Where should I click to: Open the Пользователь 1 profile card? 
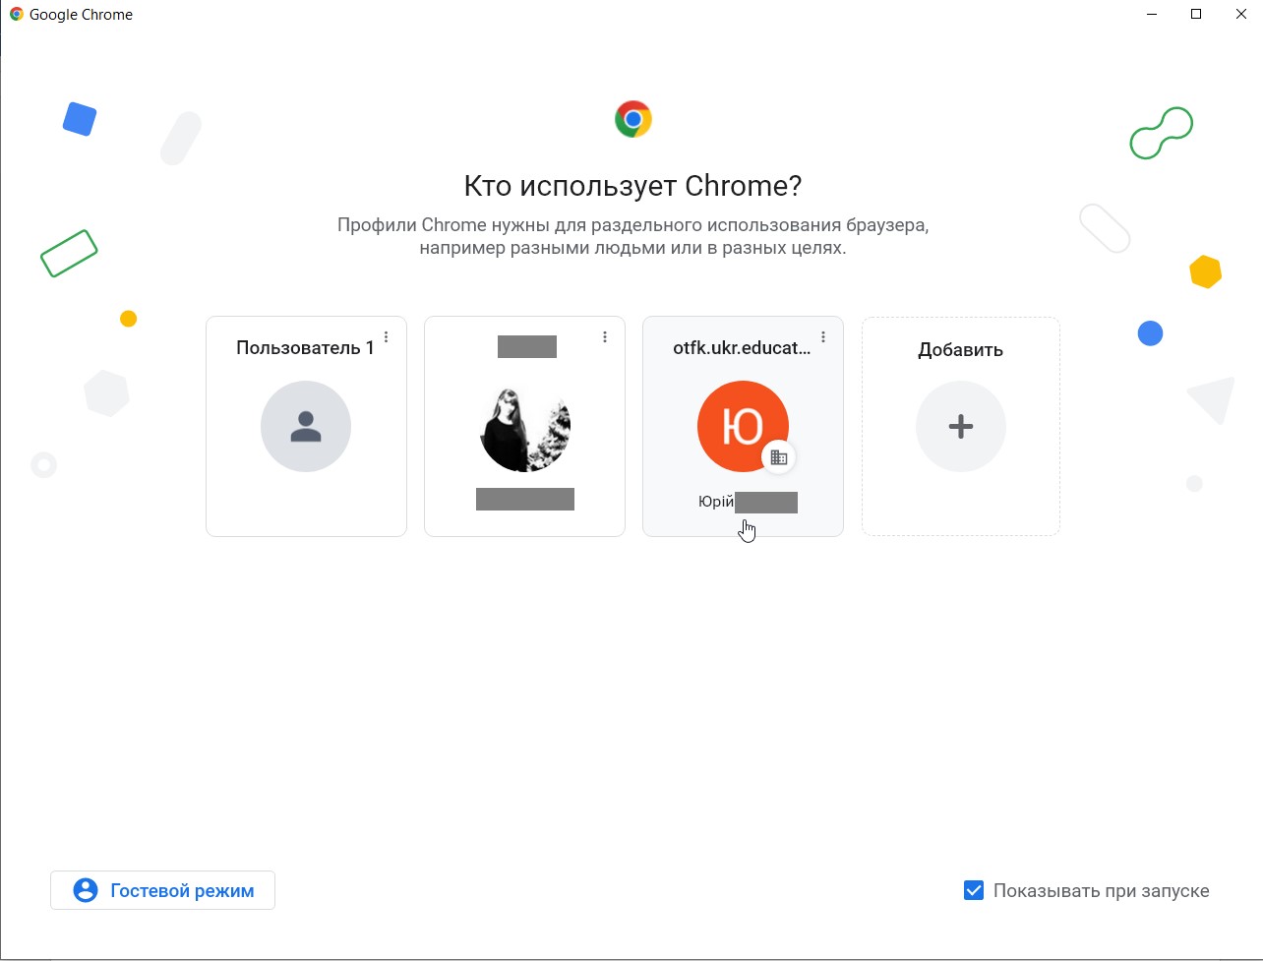[x=306, y=426]
